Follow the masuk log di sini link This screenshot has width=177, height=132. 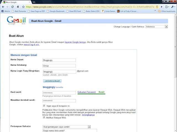[32, 45]
